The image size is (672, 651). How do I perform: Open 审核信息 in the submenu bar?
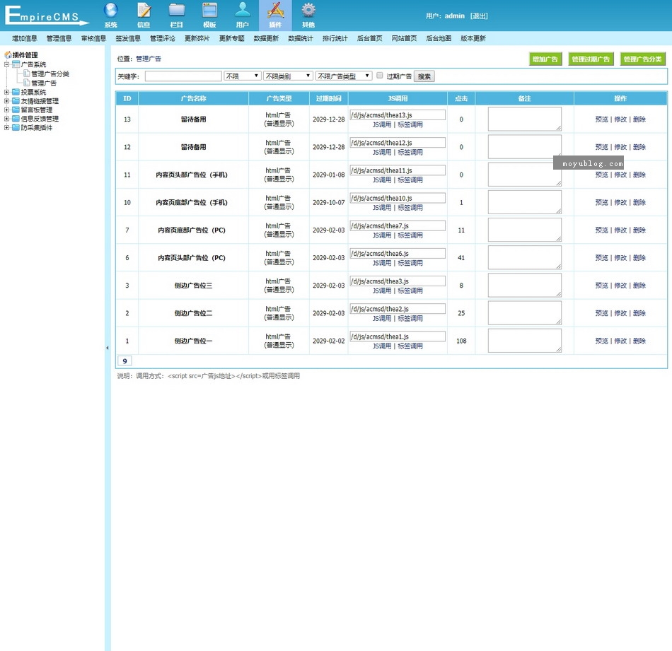point(93,38)
